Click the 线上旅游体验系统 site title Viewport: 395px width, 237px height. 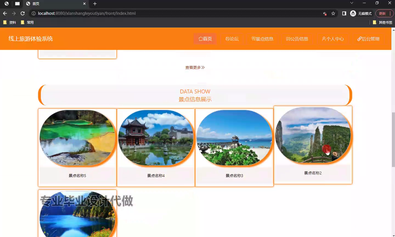(30, 39)
